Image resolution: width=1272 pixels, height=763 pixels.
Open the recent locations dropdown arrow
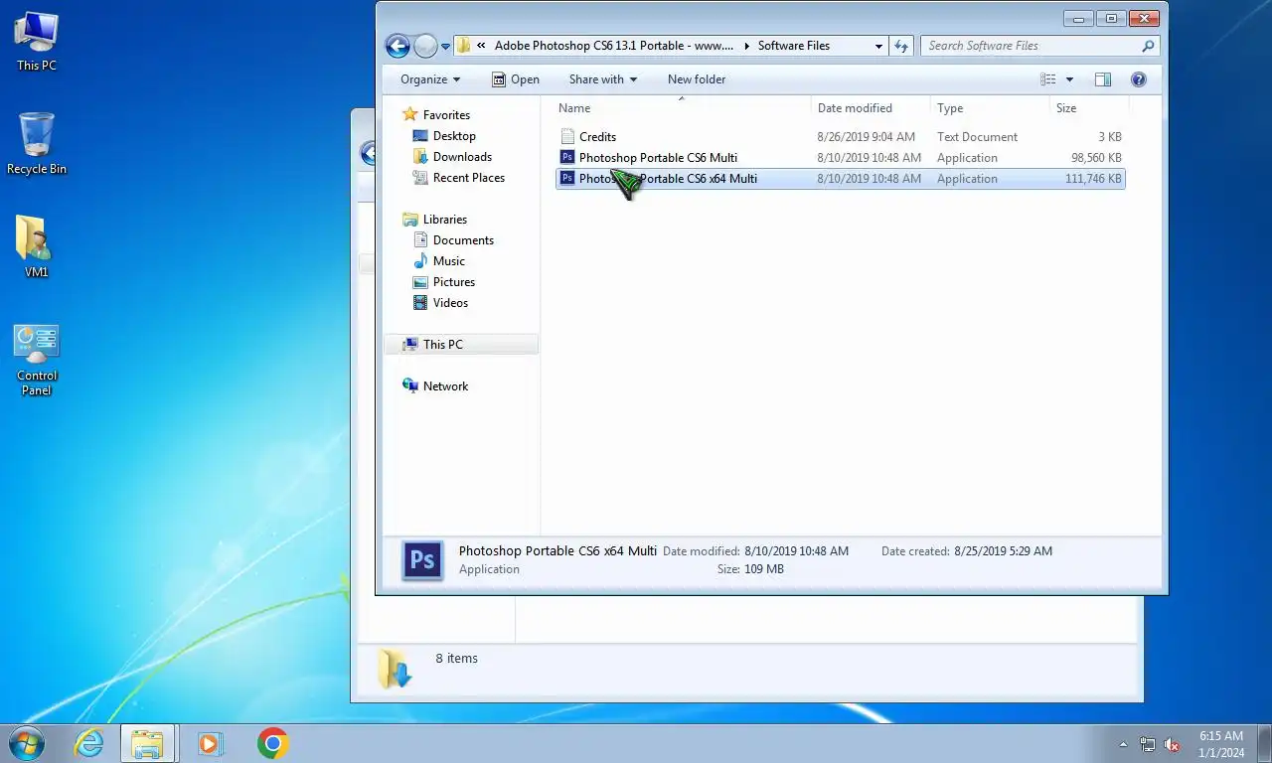click(445, 46)
